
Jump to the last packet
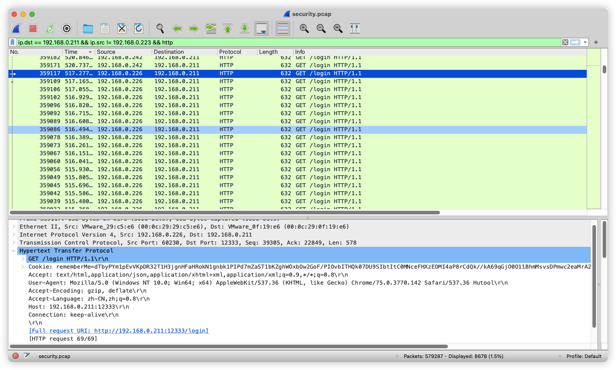coord(245,28)
